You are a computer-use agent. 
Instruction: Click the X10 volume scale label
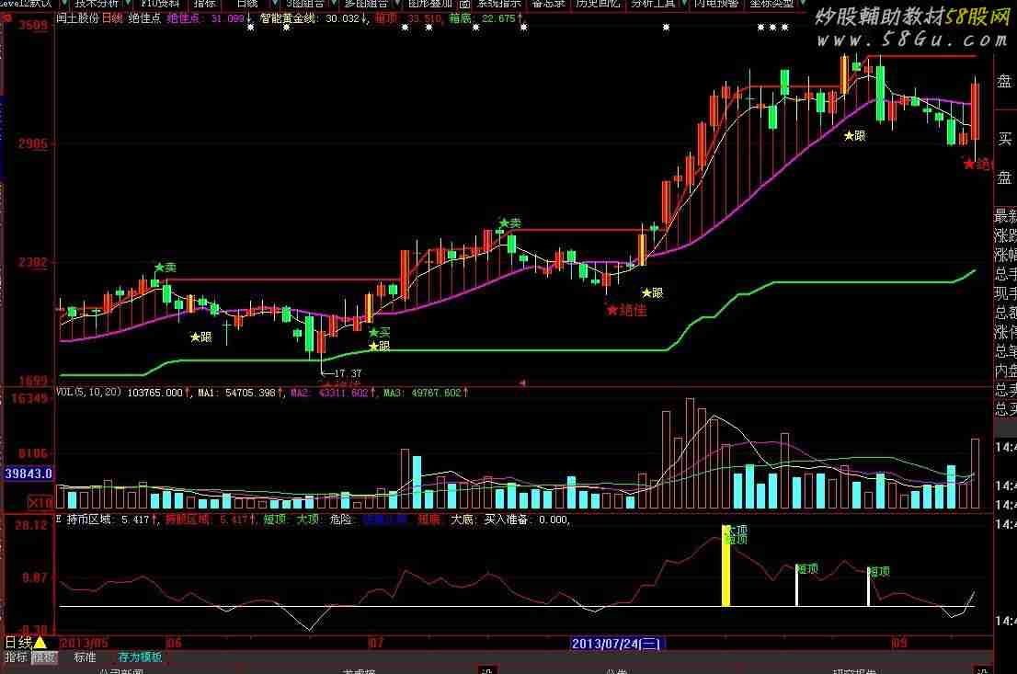pos(40,502)
